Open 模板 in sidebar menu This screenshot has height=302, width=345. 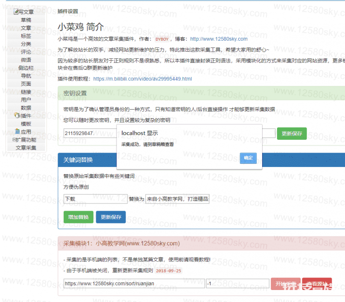point(26,124)
